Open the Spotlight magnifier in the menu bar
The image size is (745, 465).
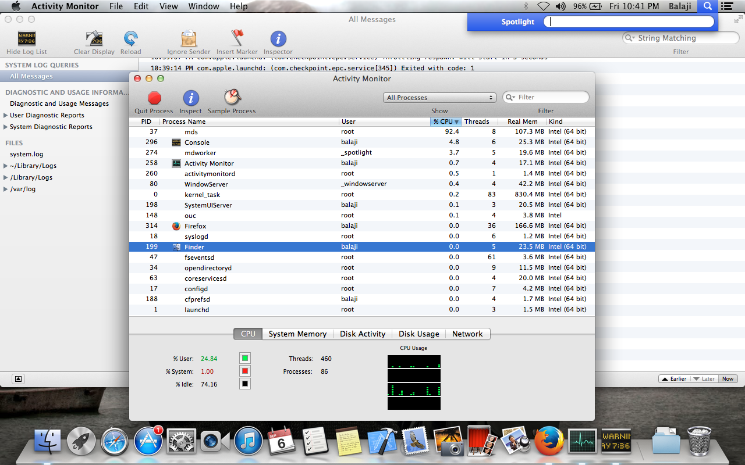coord(708,6)
